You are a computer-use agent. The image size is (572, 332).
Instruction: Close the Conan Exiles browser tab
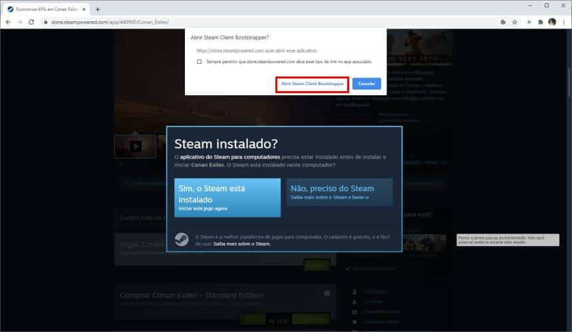84,9
